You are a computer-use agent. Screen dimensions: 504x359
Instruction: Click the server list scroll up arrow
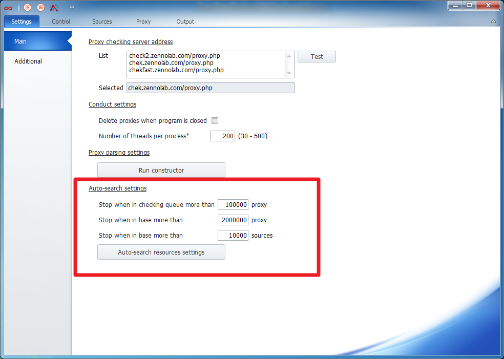pyautogui.click(x=289, y=56)
